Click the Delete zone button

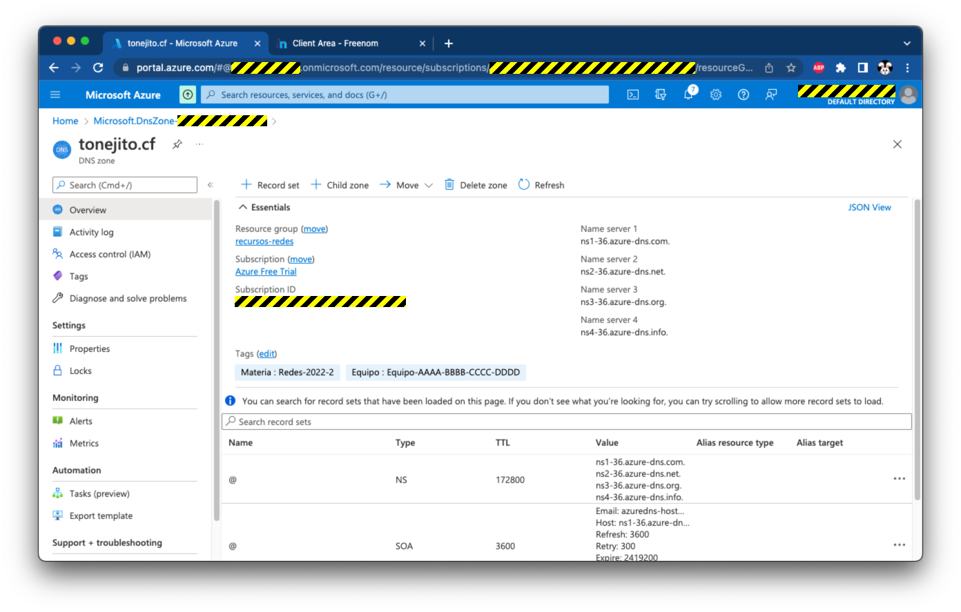476,185
